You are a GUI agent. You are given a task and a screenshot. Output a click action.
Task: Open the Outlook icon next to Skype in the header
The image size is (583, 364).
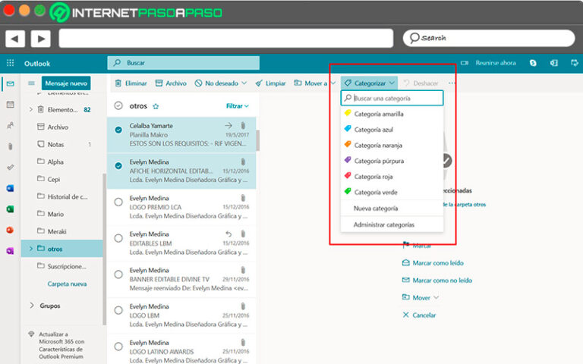[x=554, y=63]
